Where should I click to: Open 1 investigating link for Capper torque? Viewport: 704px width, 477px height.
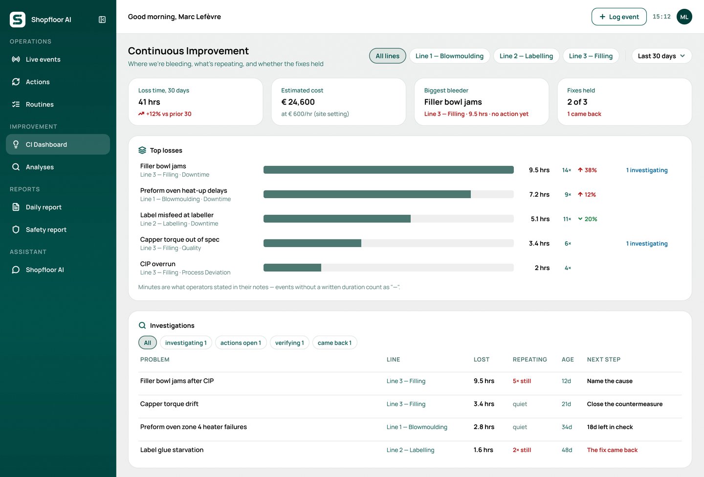click(x=647, y=244)
